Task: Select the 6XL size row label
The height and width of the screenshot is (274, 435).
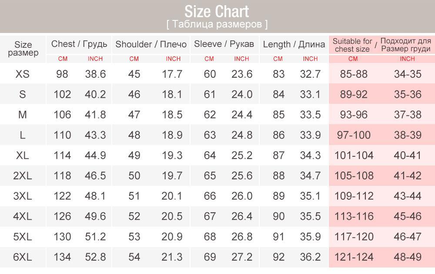Action: point(23,257)
